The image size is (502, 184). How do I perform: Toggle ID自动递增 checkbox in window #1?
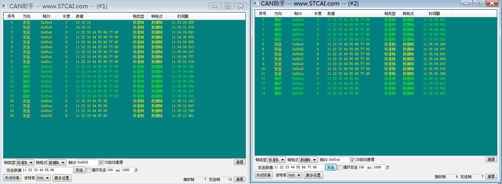101,163
